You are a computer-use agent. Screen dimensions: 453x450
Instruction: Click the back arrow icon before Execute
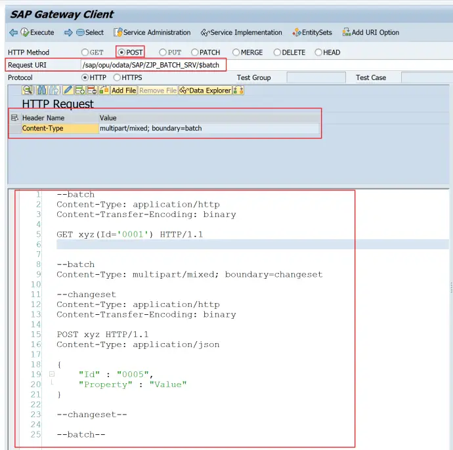[x=13, y=33]
